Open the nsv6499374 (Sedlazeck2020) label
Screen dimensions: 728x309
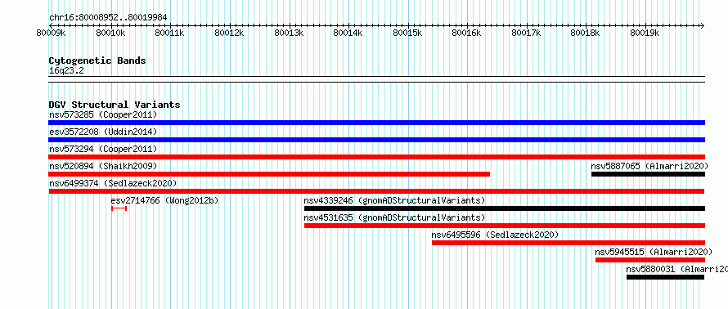pyautogui.click(x=113, y=183)
